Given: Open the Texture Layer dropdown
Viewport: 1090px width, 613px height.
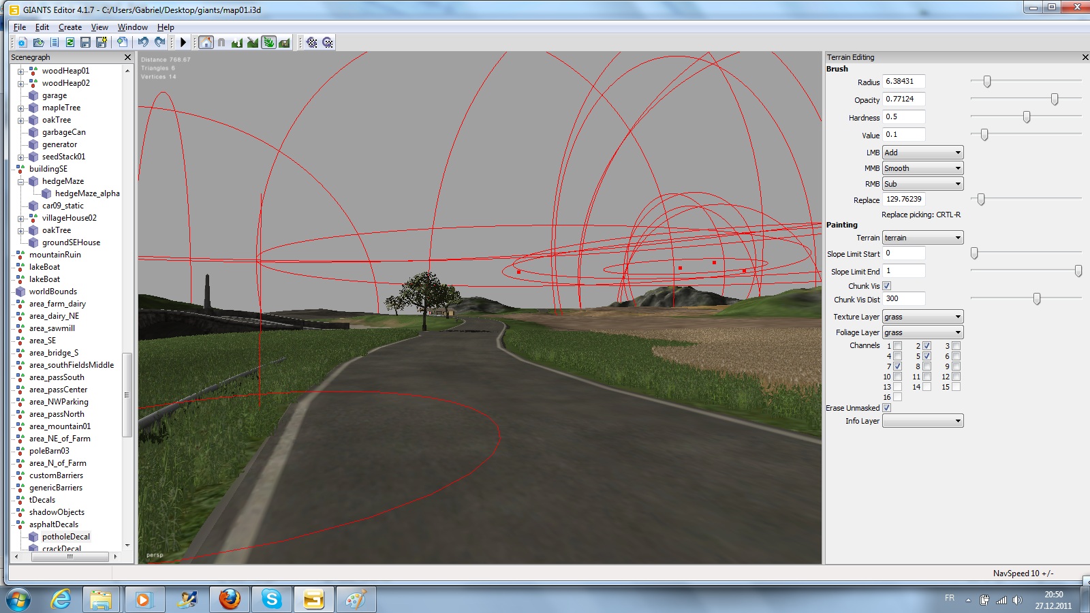Looking at the screenshot, I should click(x=922, y=317).
